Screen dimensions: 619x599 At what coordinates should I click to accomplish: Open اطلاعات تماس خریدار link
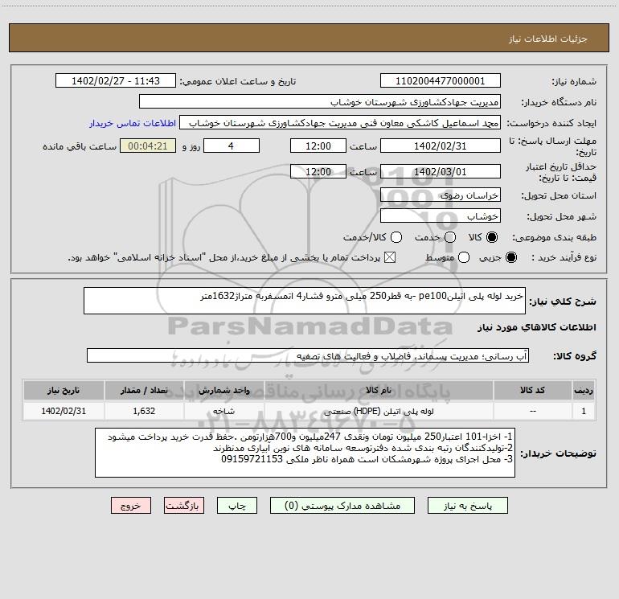pyautogui.click(x=133, y=123)
